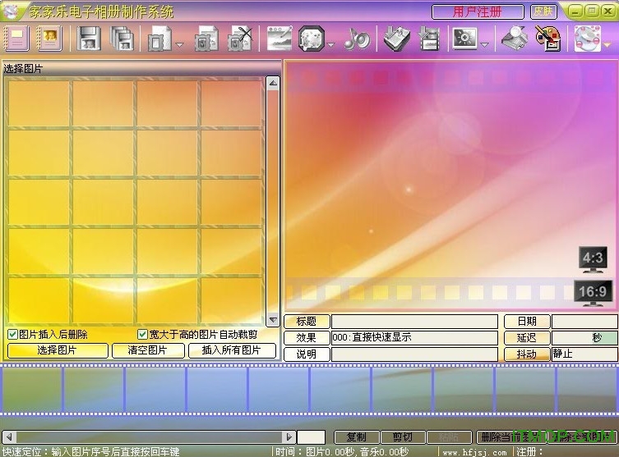The image size is (619, 457).
Task: Open the dropdown arrow next to disc icon
Action: click(x=607, y=45)
